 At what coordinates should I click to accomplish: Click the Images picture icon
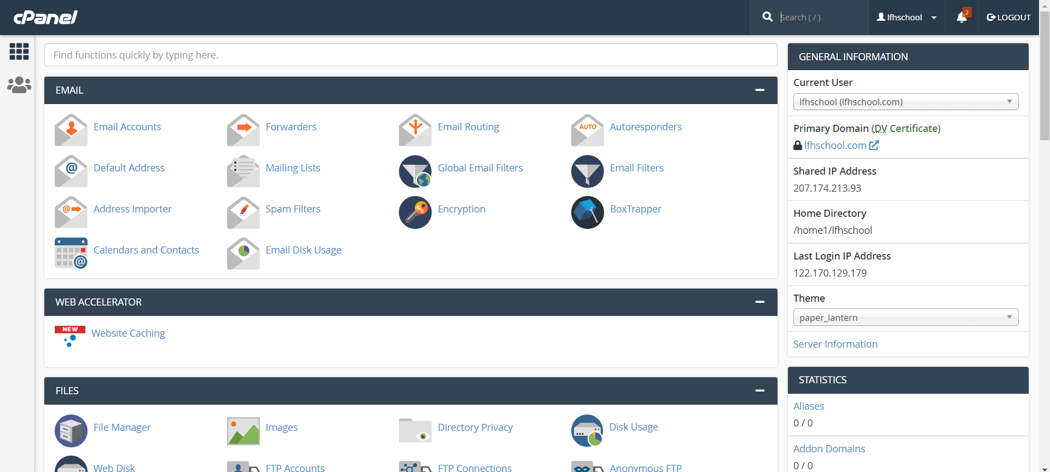[x=243, y=430]
